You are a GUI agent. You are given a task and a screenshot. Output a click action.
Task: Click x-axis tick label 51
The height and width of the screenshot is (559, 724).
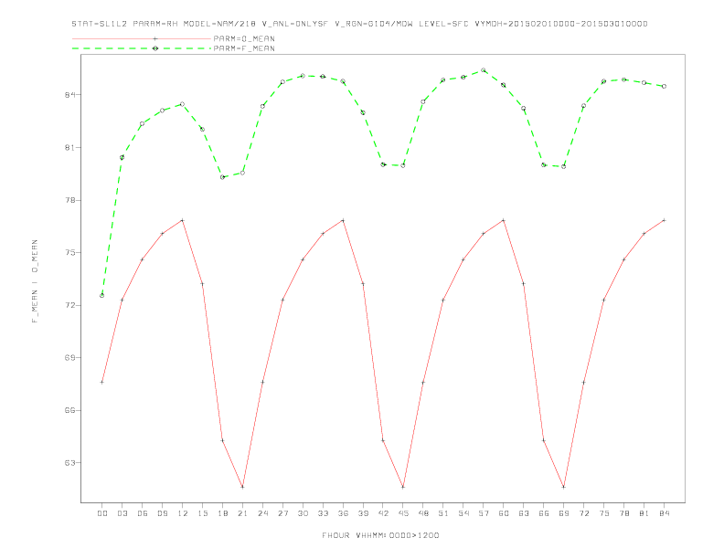click(x=443, y=513)
